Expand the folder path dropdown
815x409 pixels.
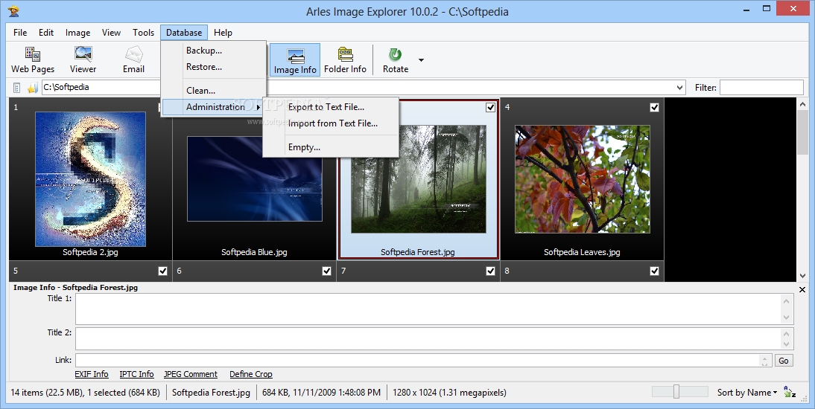680,88
